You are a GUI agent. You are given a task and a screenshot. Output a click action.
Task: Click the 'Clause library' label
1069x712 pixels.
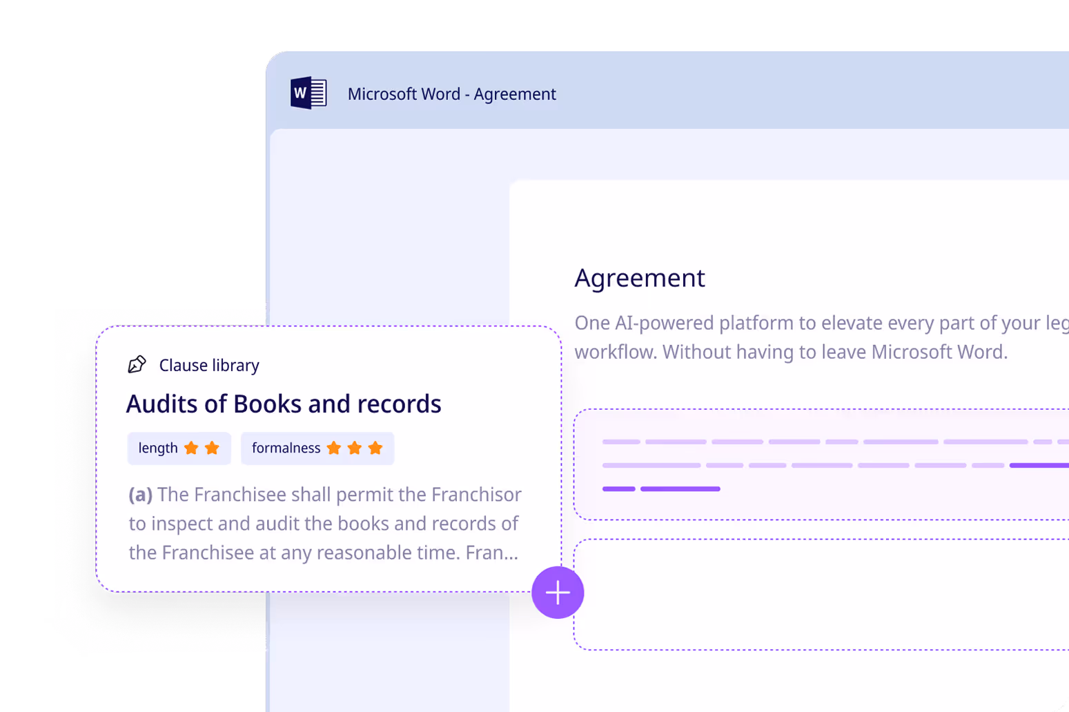209,365
